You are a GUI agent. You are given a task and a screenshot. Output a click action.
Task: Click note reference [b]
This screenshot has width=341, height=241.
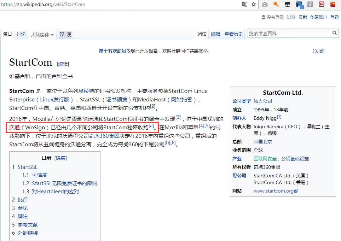[x=167, y=142]
